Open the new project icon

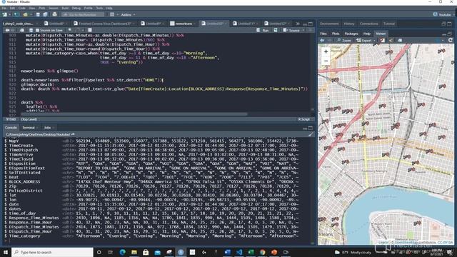pos(16,14)
